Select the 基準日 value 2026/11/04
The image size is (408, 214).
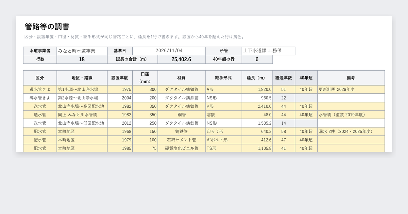coord(169,51)
